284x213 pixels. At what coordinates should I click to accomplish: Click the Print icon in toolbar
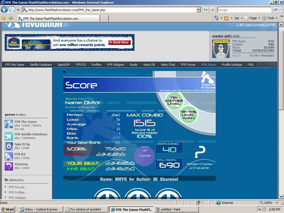coord(237,18)
